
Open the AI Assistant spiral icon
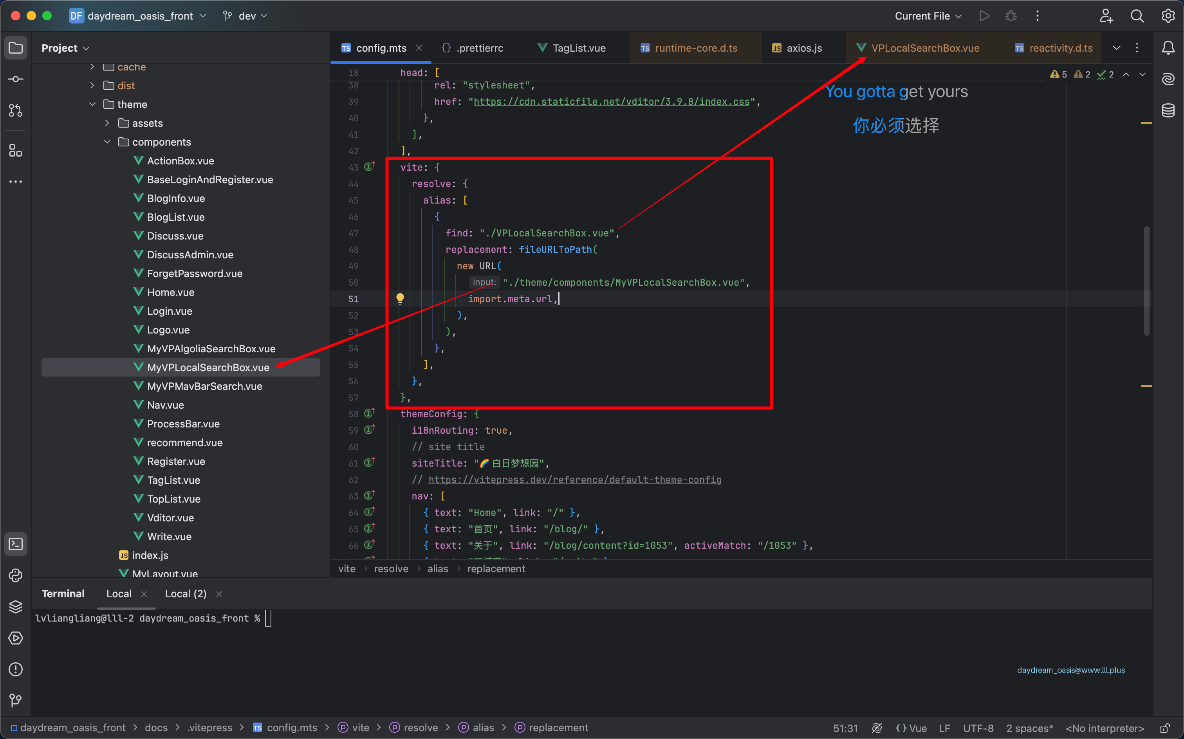1168,79
